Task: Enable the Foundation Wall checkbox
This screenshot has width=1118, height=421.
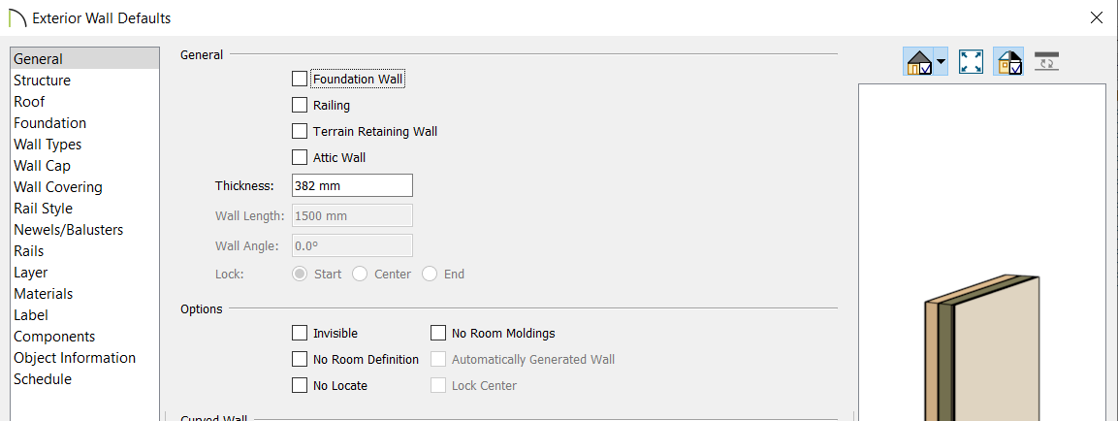Action: coord(300,79)
